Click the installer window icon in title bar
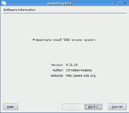 (4, 3)
